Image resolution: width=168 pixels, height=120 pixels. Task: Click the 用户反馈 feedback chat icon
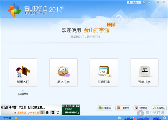tap(16, 118)
